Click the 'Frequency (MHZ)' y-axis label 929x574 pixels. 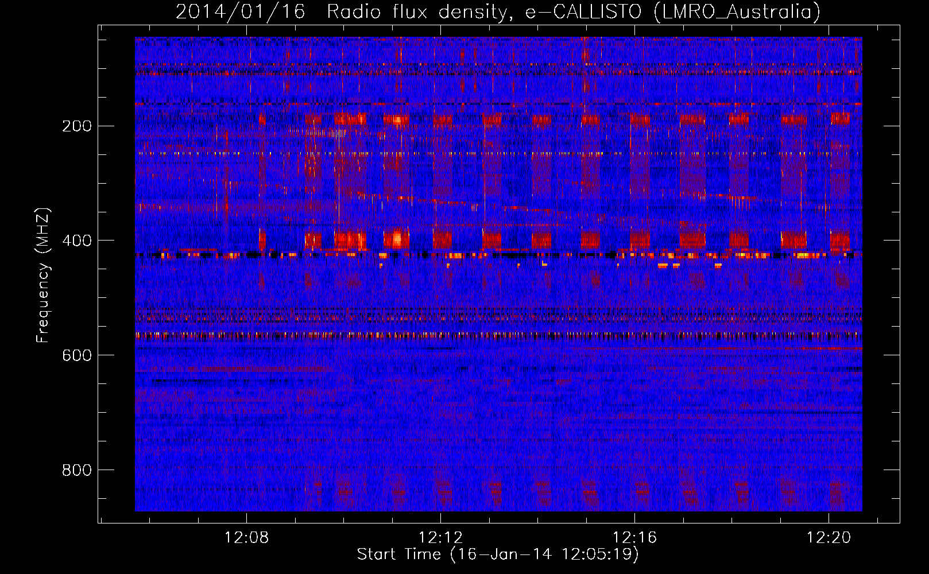pos(43,275)
